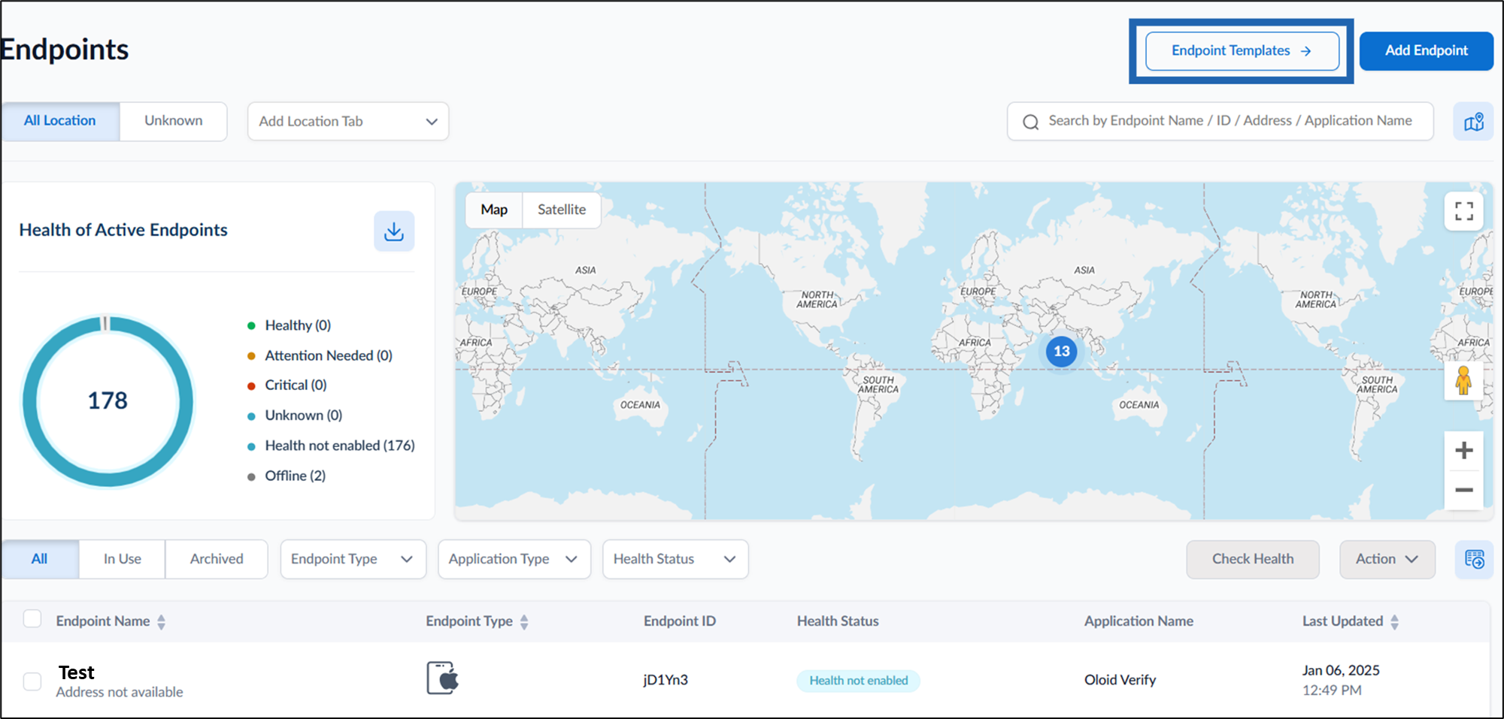Open the Endpoint Type filter dropdown
This screenshot has height=719, width=1504.
tap(353, 559)
